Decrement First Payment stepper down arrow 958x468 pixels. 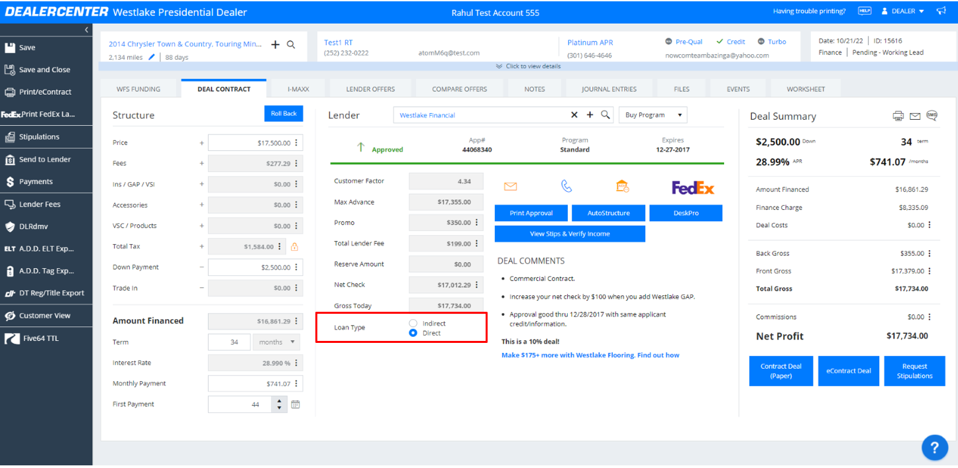click(x=280, y=408)
